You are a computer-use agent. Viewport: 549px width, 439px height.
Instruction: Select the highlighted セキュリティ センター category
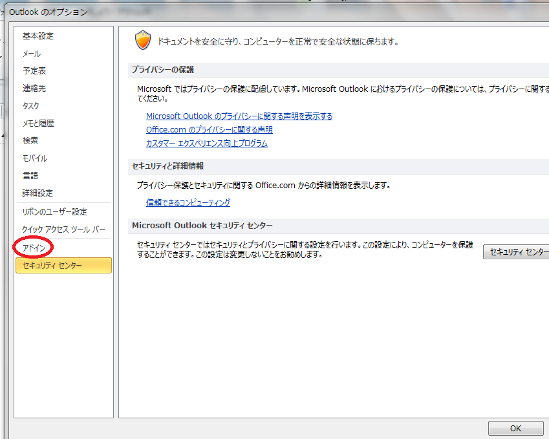click(x=64, y=265)
